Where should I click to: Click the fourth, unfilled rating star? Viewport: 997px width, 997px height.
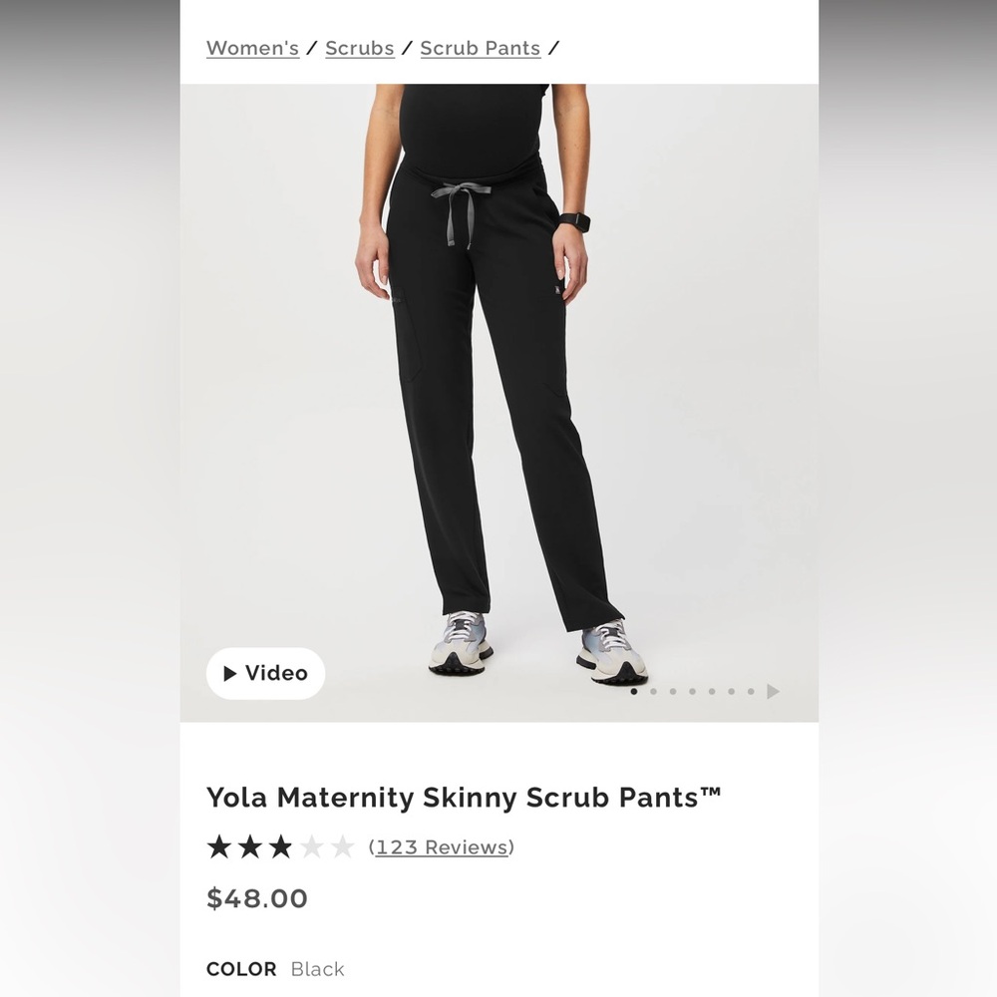[x=313, y=846]
